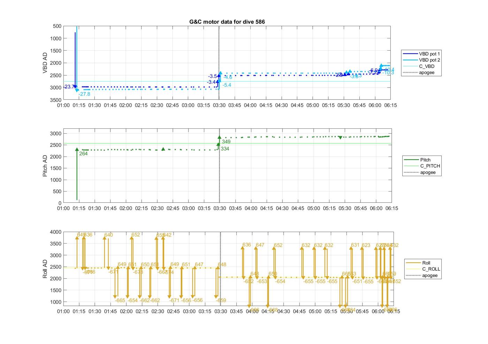The image size is (488, 344).
Task: Click the '-27.8' VBD data label
Action: pos(84,94)
